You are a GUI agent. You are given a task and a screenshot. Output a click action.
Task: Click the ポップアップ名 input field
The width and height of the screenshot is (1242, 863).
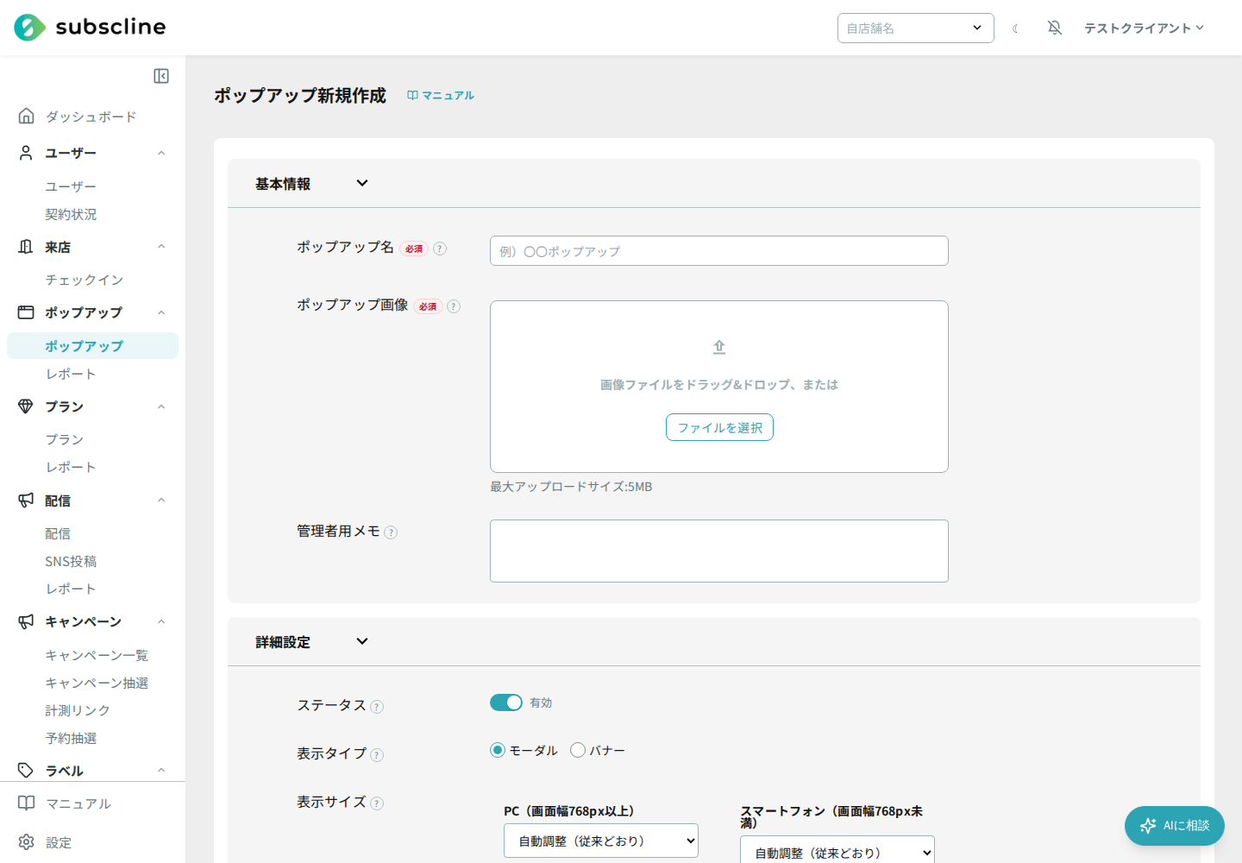(x=719, y=250)
